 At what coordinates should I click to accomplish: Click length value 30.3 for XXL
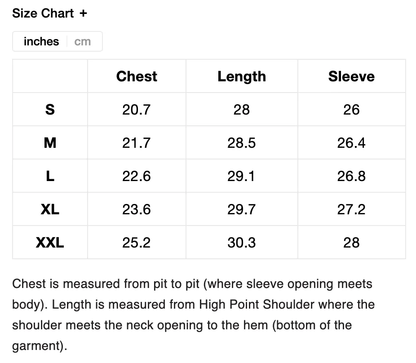coord(241,243)
